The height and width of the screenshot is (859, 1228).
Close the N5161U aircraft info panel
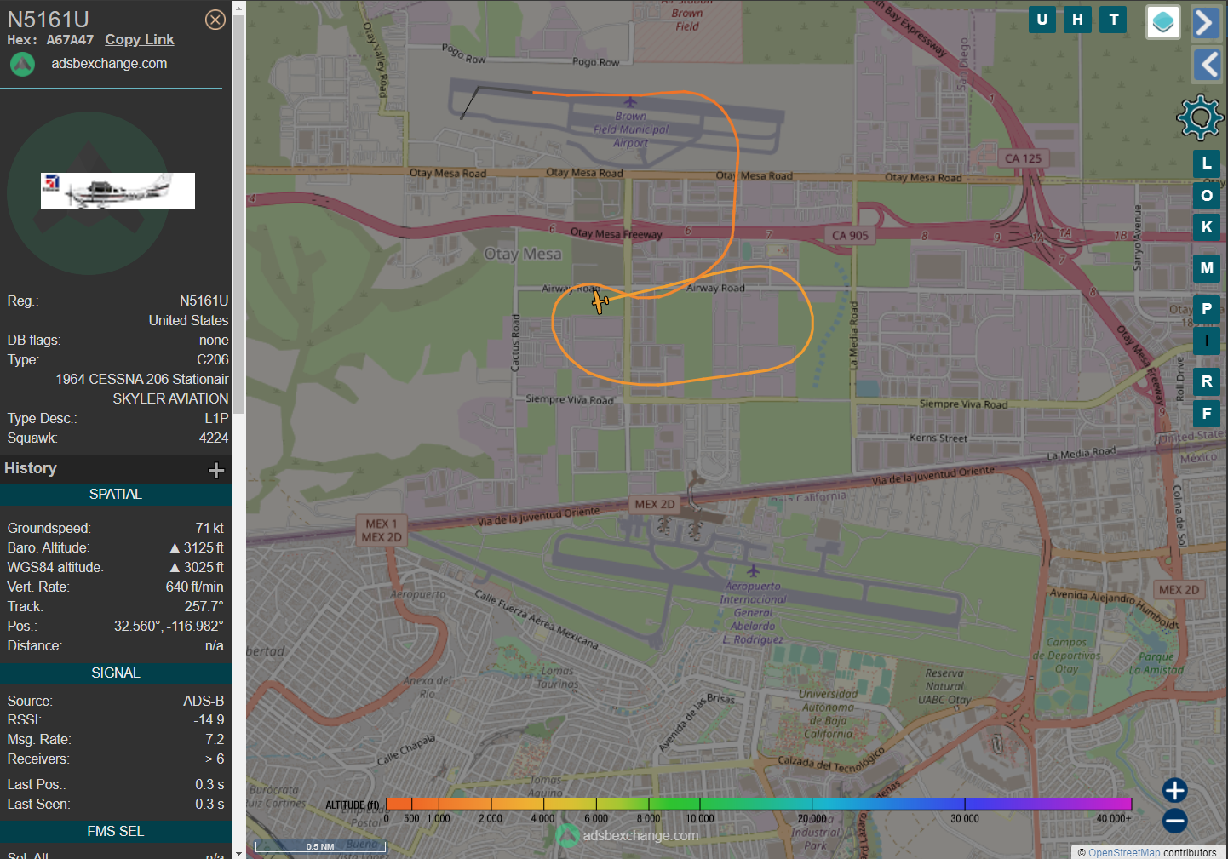coord(215,20)
